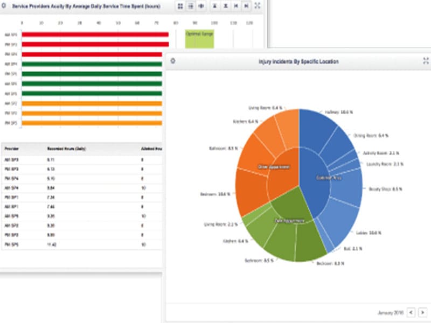Click the sort ascending arrow icon
Viewport: 431px width, 323px height.
[x=215, y=6]
